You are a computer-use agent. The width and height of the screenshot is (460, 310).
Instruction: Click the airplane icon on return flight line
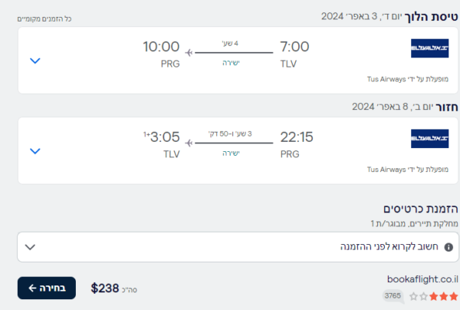pos(189,143)
